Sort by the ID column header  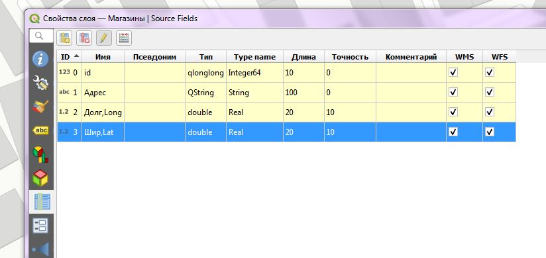click(70, 57)
